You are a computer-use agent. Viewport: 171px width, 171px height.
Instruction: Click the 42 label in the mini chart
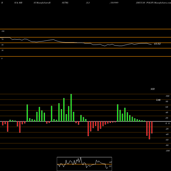tap(110, 162)
